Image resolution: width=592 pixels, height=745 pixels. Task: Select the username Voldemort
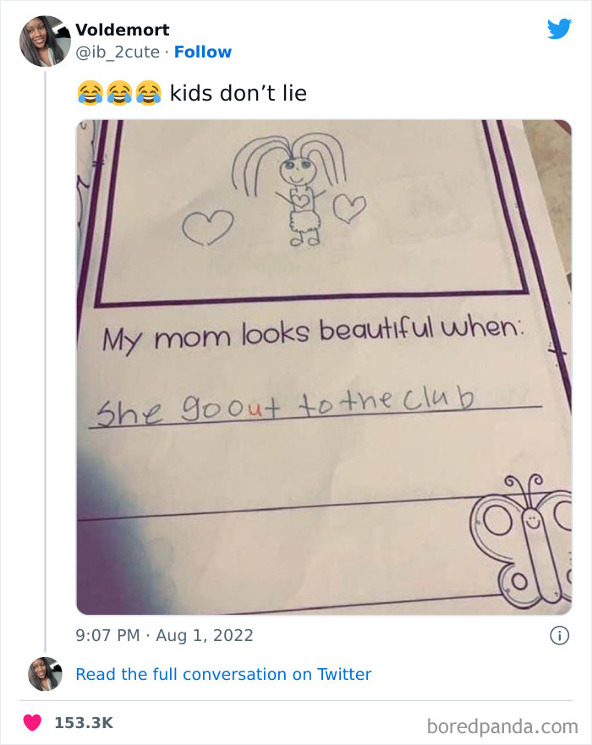pyautogui.click(x=123, y=30)
